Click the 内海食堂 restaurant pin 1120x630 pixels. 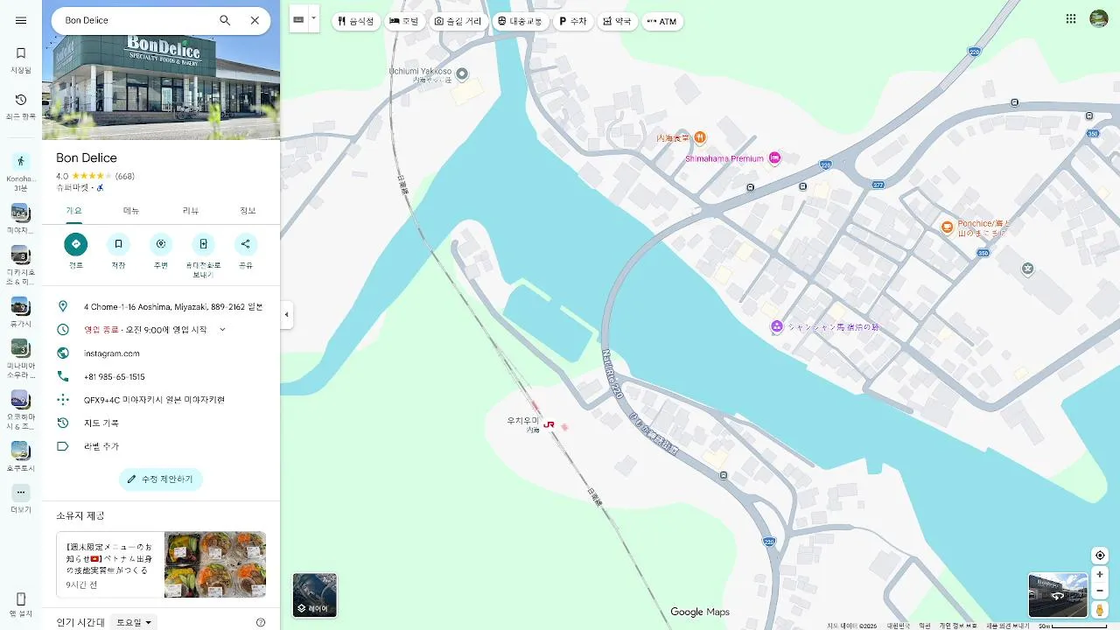click(700, 137)
